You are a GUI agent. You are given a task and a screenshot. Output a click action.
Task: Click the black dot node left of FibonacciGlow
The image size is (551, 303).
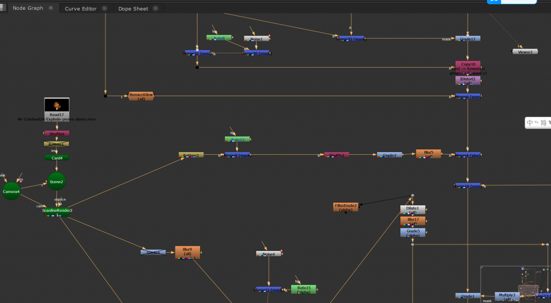[x=105, y=96]
